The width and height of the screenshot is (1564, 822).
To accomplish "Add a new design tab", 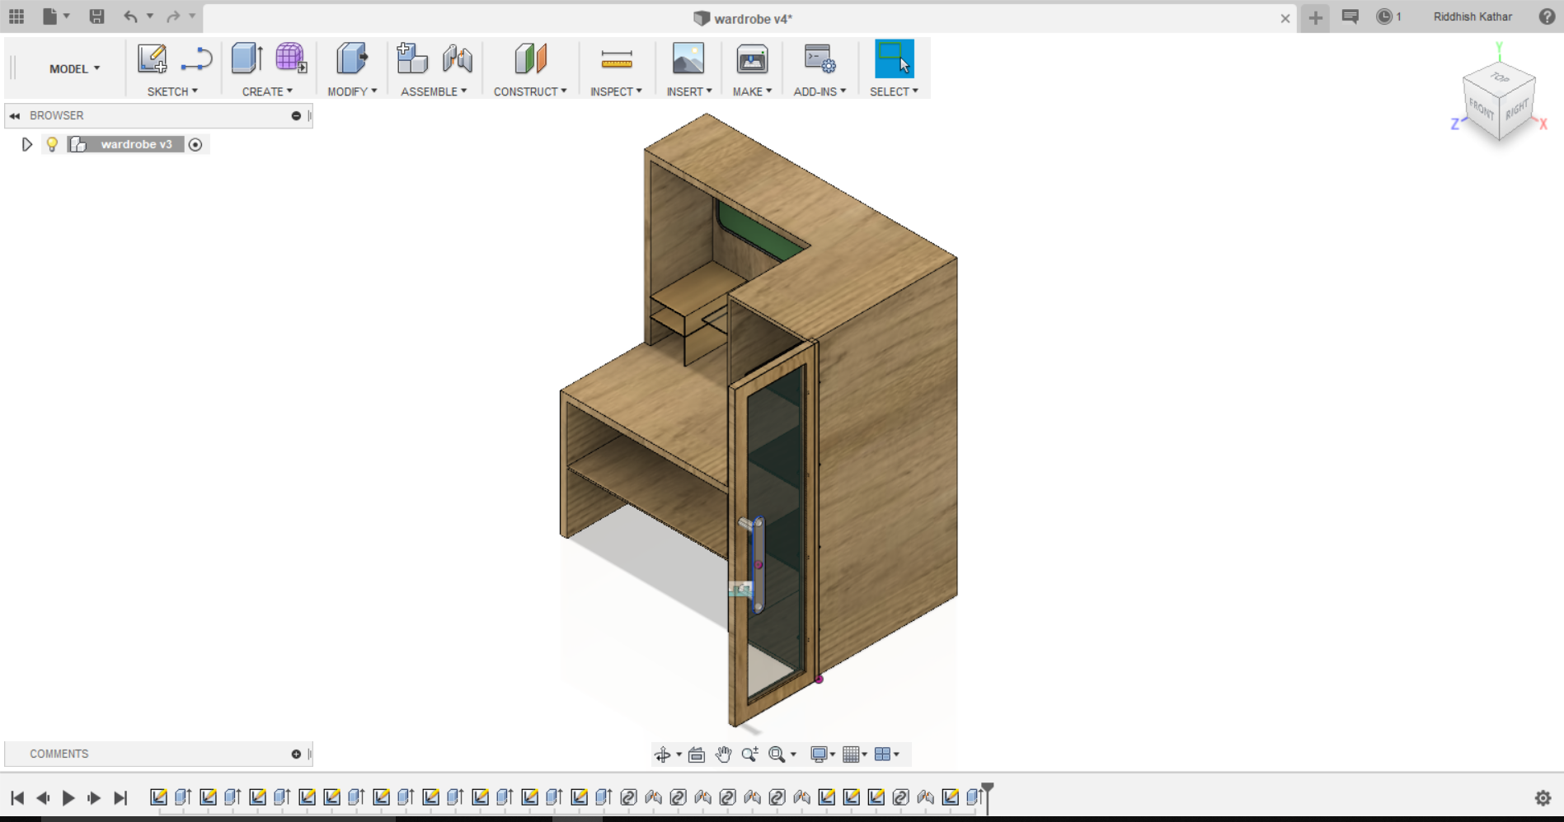I will click(1315, 18).
